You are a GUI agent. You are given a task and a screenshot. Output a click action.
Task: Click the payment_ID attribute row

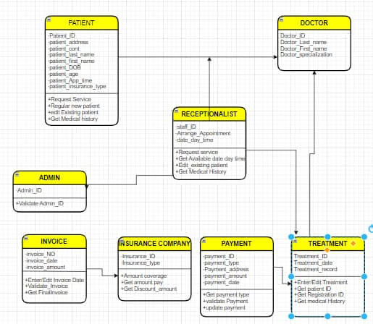(x=219, y=256)
